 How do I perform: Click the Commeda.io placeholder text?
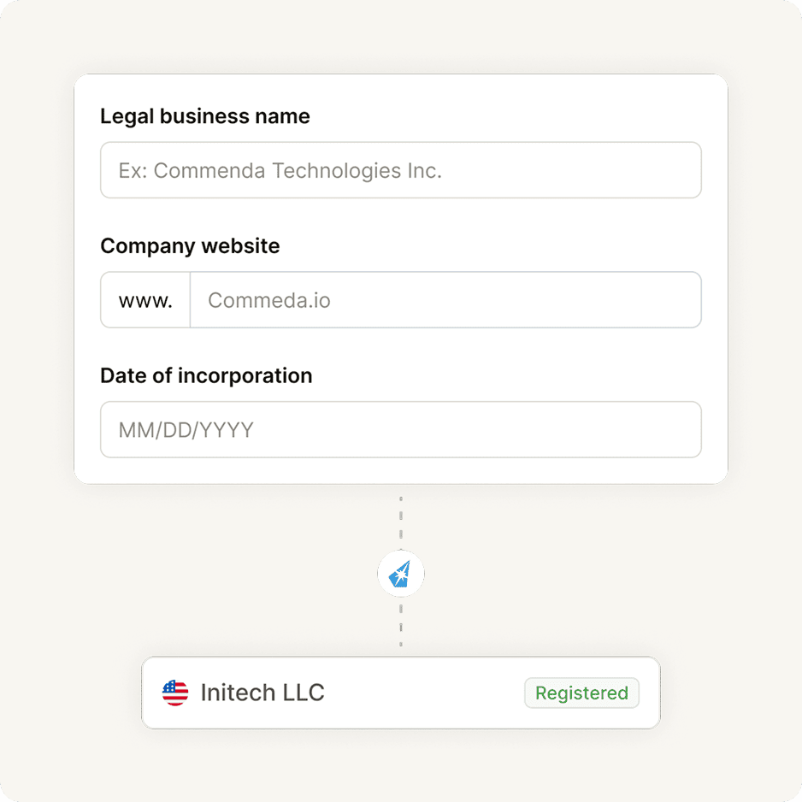tap(268, 300)
